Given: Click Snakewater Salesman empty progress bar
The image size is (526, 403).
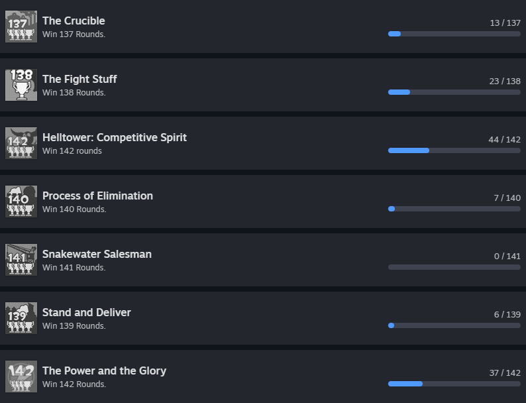Looking at the screenshot, I should click(454, 267).
